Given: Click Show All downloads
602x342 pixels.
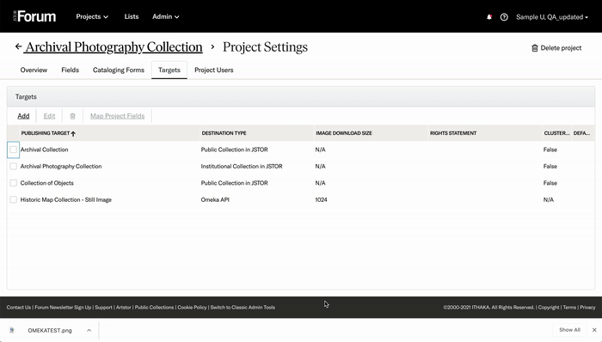Looking at the screenshot, I should [x=569, y=330].
